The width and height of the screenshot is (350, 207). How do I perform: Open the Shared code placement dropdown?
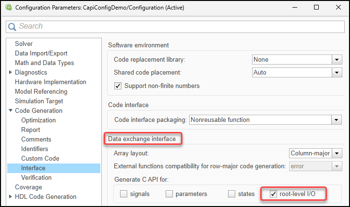pyautogui.click(x=337, y=73)
